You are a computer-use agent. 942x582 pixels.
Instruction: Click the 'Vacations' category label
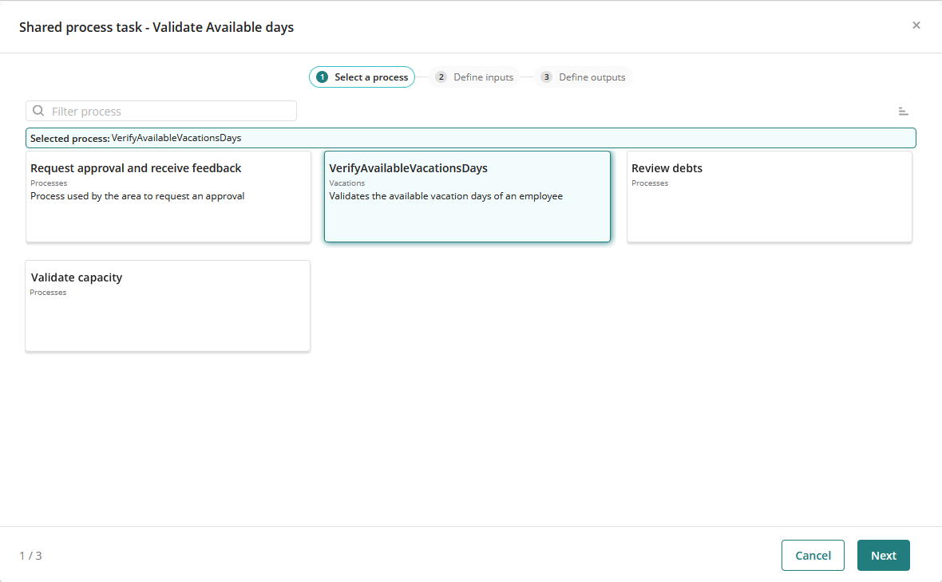click(x=346, y=183)
